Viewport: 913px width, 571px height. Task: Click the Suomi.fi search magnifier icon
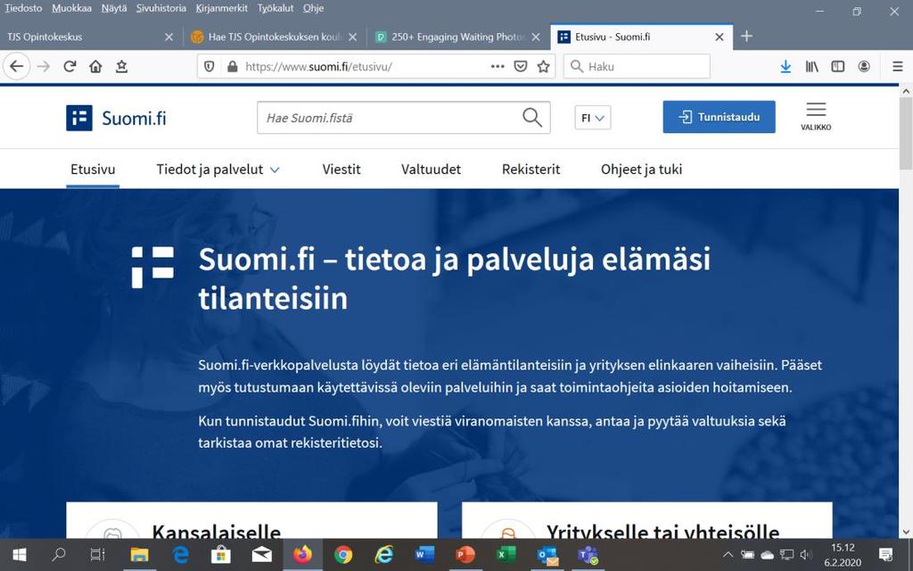[x=532, y=117]
